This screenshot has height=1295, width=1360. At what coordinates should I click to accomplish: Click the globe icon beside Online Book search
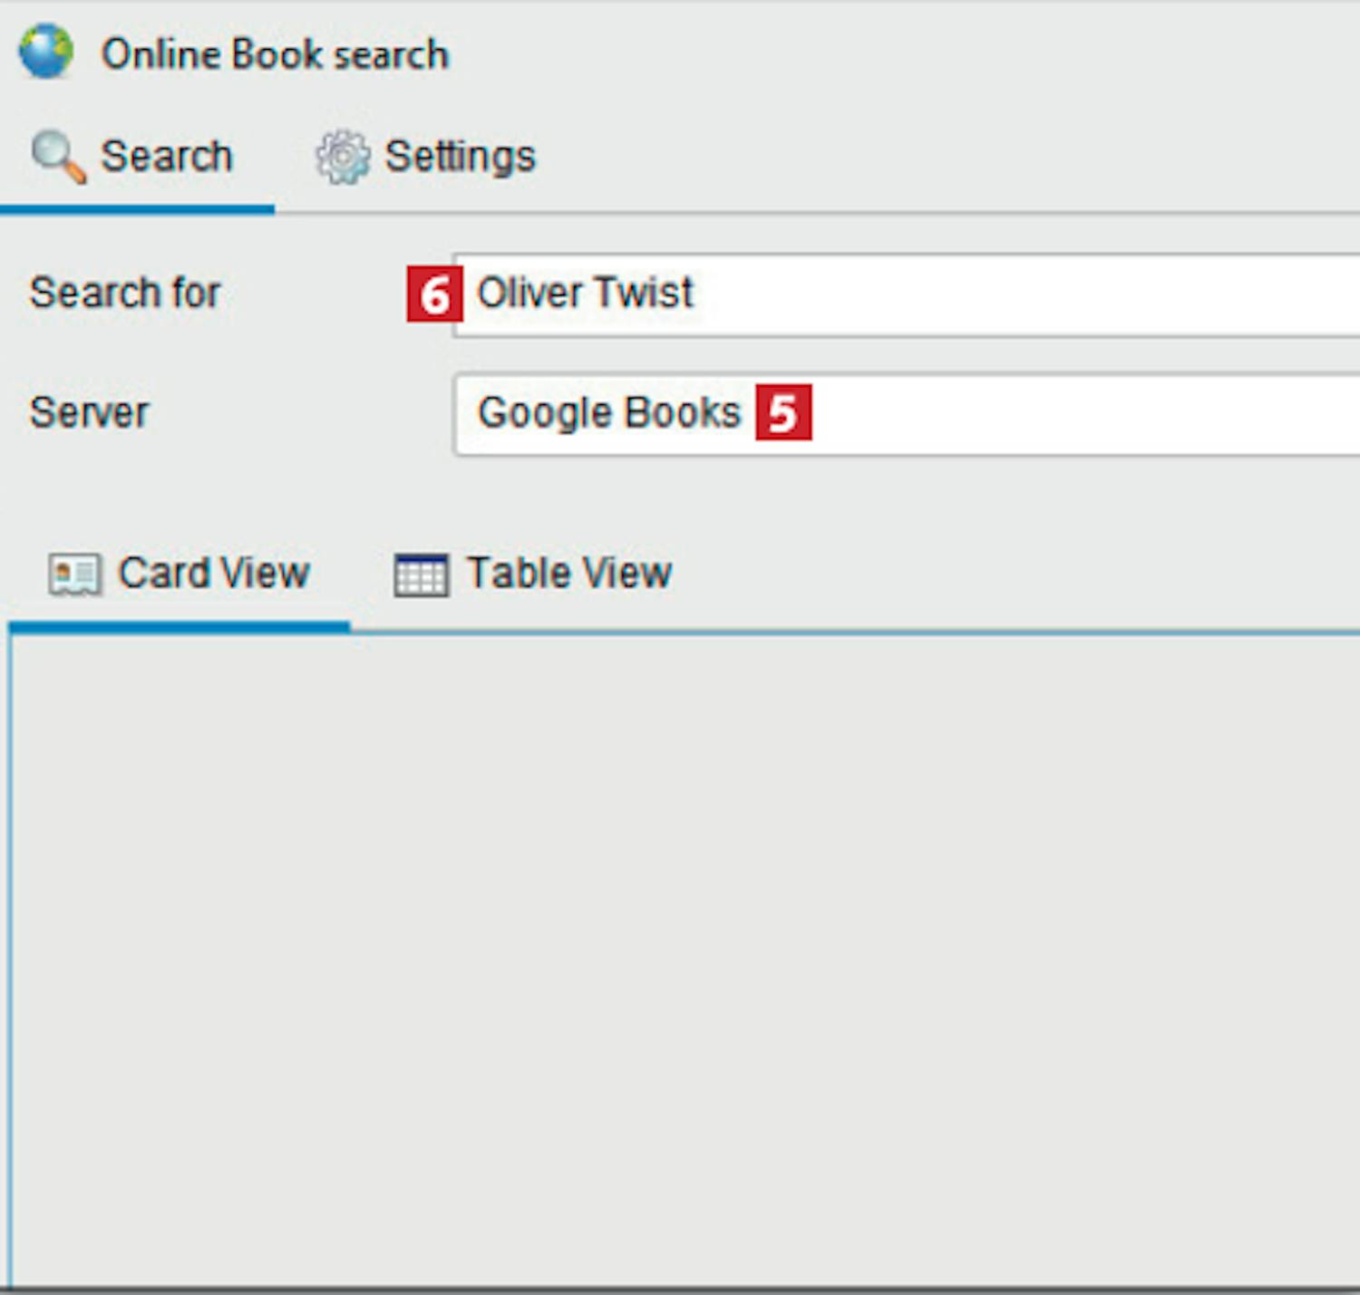45,53
